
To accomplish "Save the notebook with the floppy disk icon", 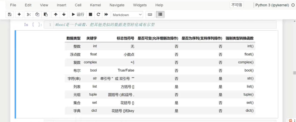I will click(x=10, y=14).
